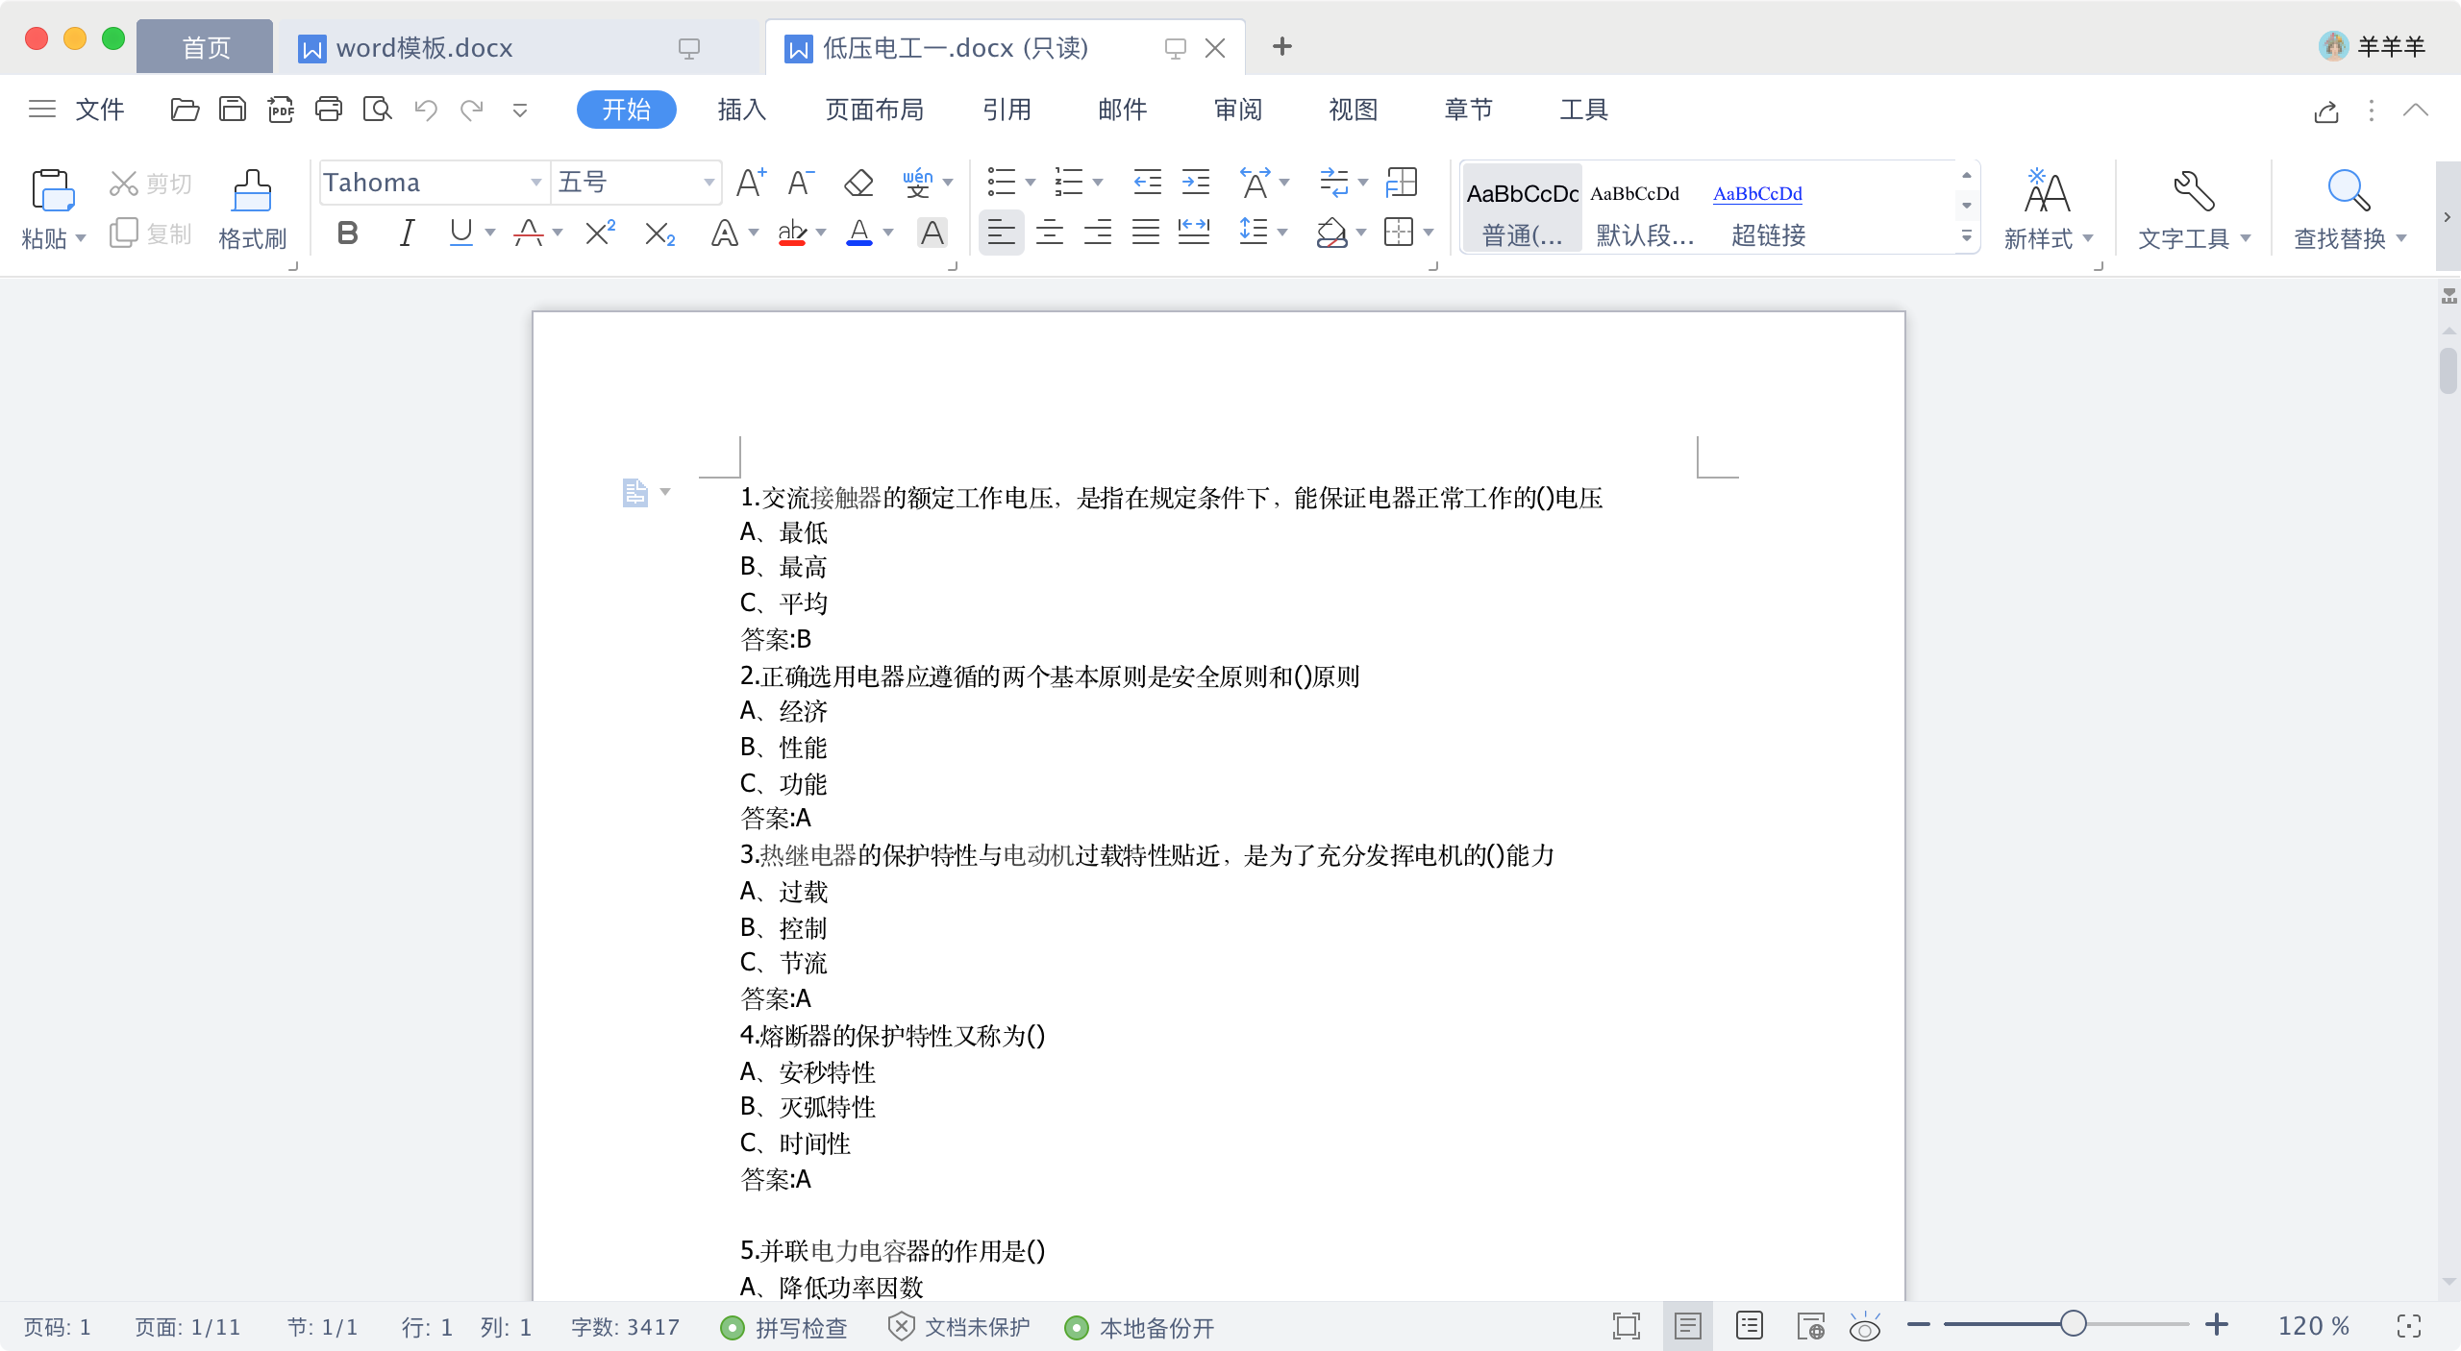Toggle bold formatting
Image resolution: width=2461 pixels, height=1351 pixels.
tap(348, 233)
